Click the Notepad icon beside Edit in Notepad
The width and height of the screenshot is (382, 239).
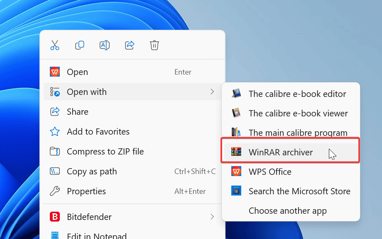55,235
